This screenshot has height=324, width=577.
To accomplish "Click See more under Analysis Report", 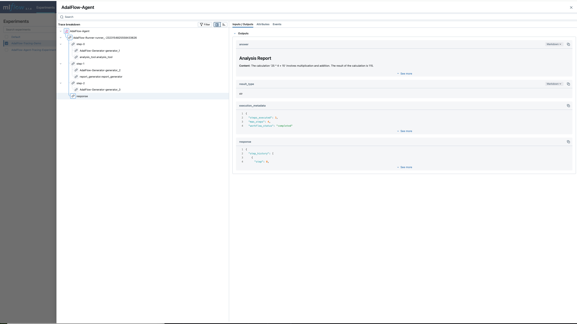I will 404,73.
